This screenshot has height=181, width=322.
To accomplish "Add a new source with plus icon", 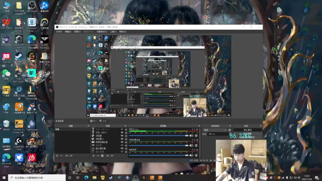I will tap(93, 156).
